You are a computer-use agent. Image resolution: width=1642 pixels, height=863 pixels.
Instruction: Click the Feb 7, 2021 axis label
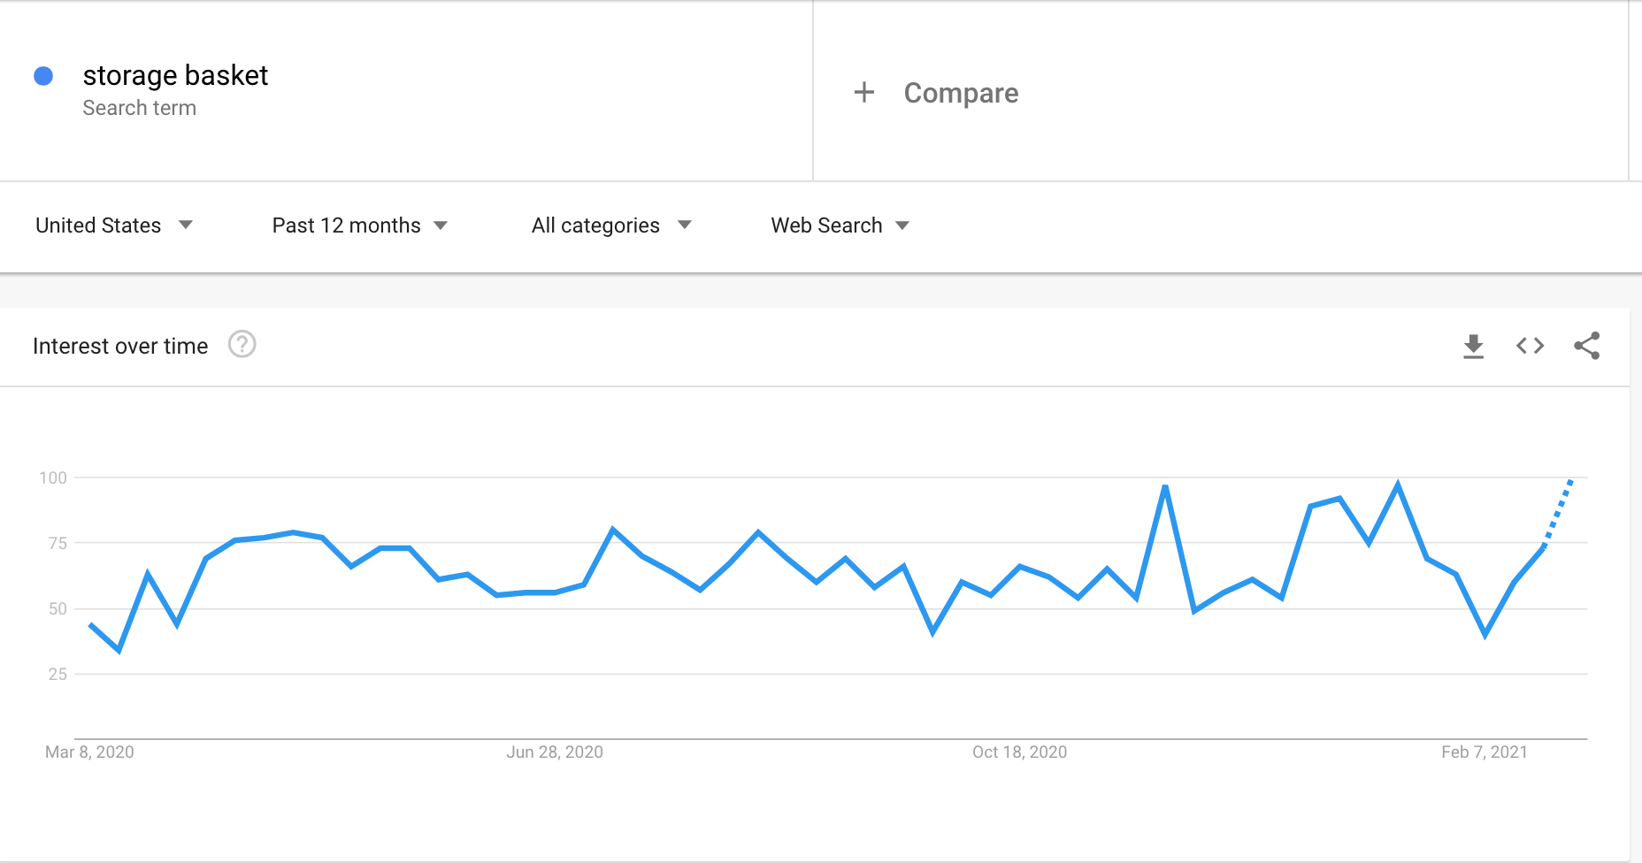click(x=1484, y=752)
